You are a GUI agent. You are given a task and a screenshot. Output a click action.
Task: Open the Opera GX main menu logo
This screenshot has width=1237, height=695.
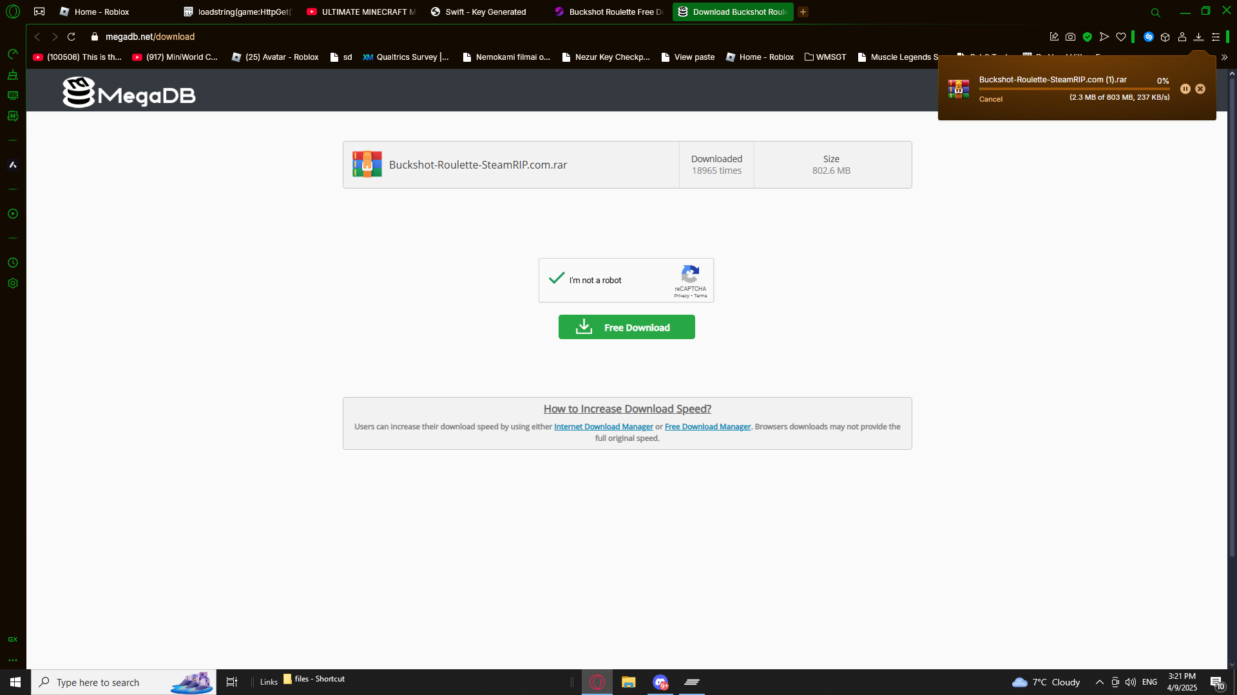coord(13,12)
